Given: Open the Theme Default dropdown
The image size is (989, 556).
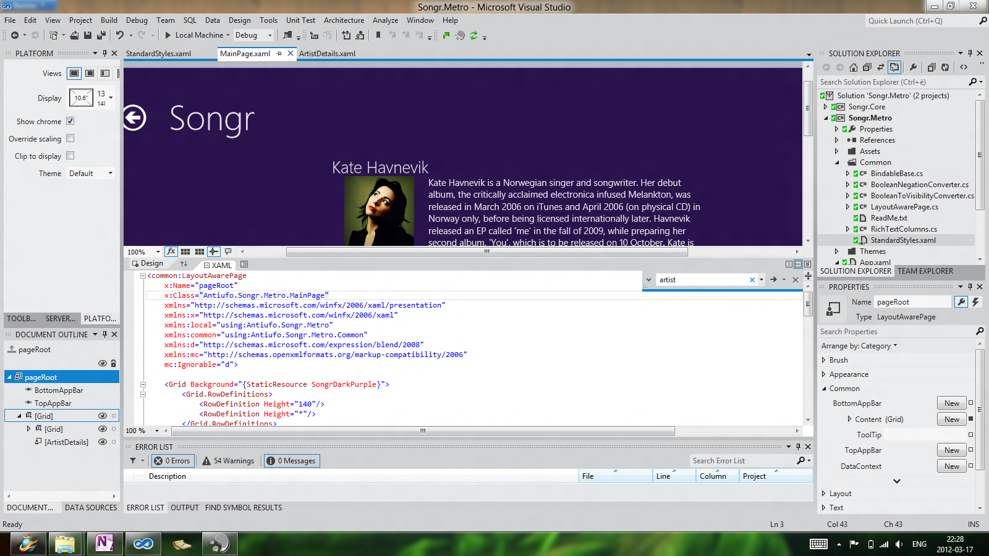Looking at the screenshot, I should (x=91, y=174).
